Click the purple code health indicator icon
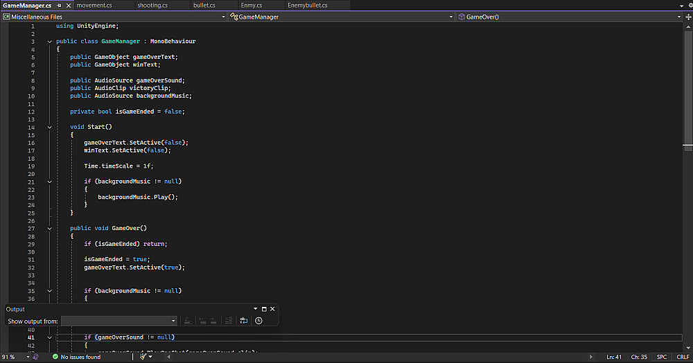Viewport: 693px width, 363px height. tap(36, 357)
